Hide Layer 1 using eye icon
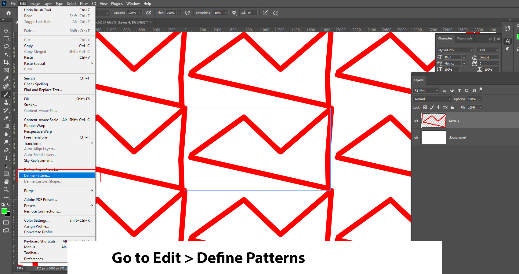The width and height of the screenshot is (519, 274). click(x=416, y=121)
